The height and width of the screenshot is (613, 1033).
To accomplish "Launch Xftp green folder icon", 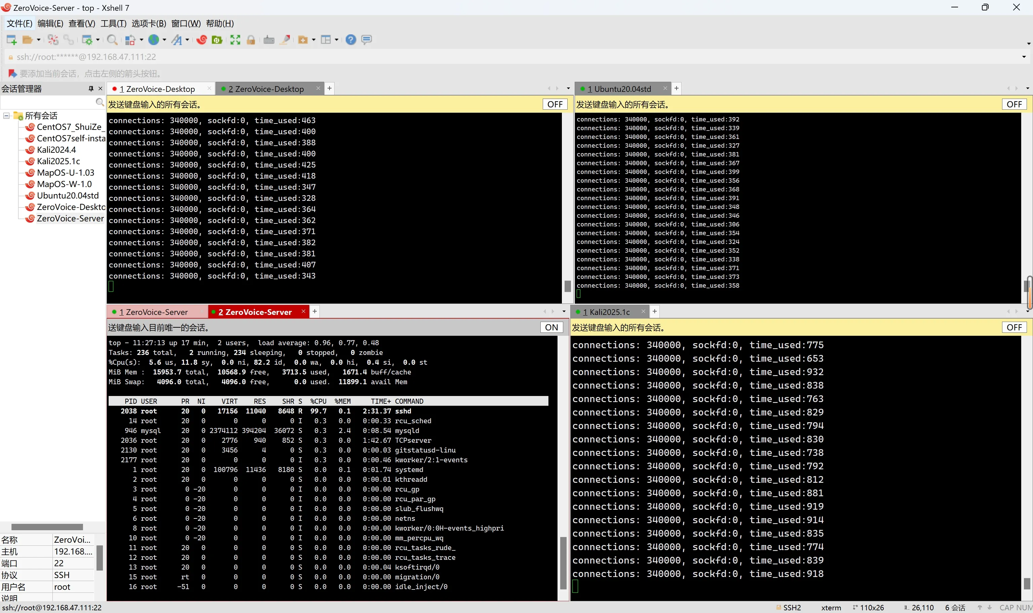I will (217, 40).
